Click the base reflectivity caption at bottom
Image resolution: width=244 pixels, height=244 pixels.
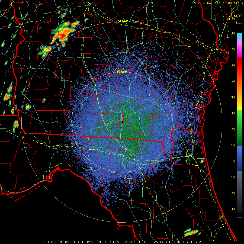point(123,242)
